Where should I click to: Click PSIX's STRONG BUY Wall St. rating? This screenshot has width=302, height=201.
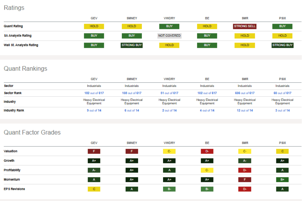[x=282, y=45]
